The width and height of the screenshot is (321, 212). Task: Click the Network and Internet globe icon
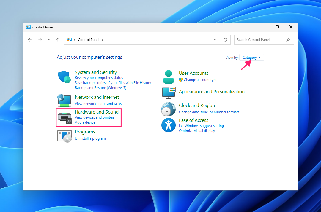pyautogui.click(x=64, y=100)
